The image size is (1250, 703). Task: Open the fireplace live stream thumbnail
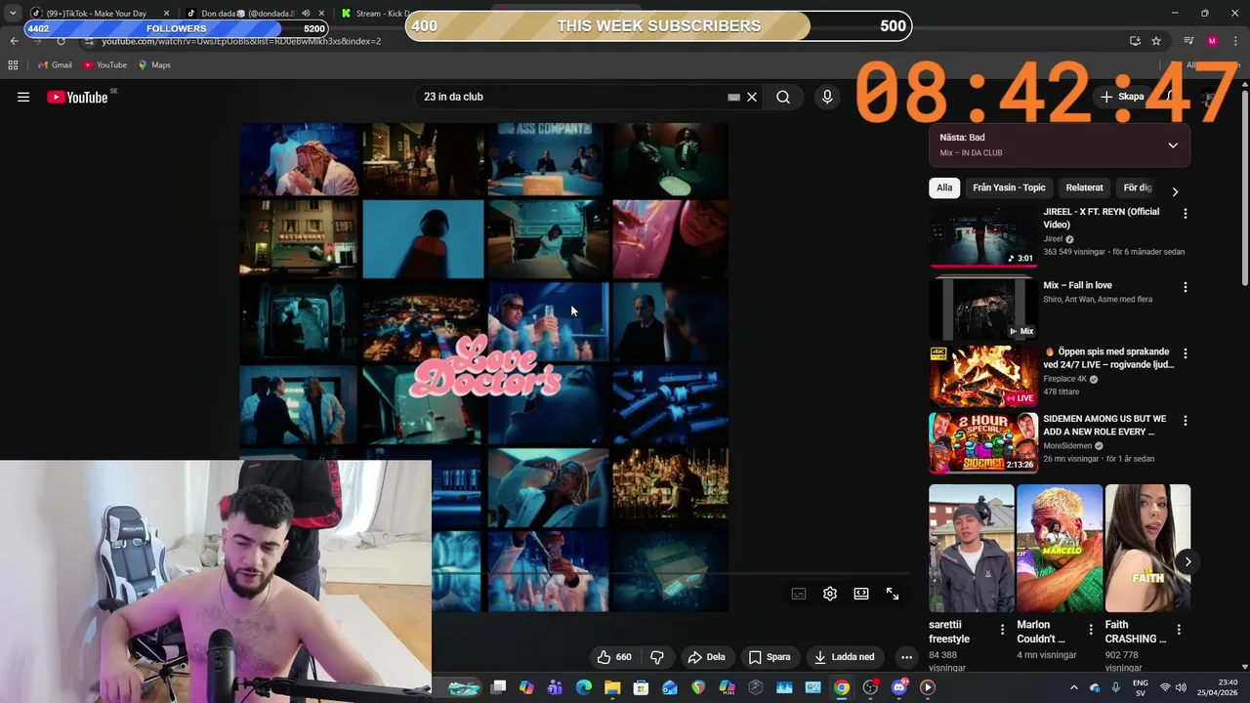983,376
